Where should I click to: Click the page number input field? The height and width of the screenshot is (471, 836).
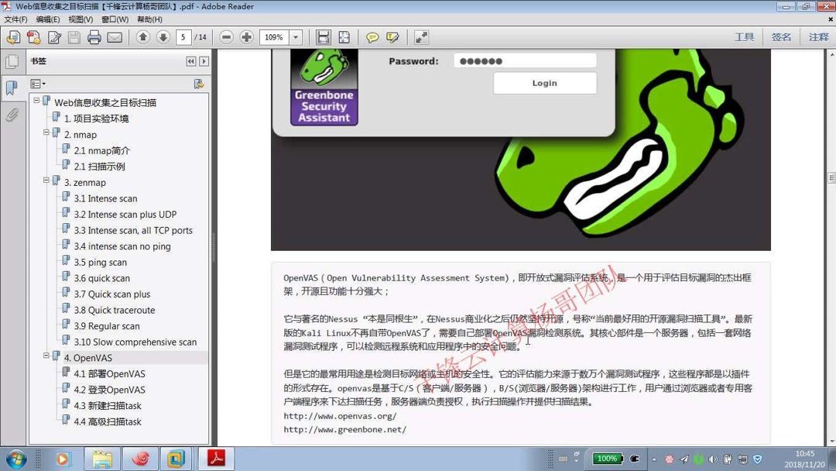(x=183, y=36)
